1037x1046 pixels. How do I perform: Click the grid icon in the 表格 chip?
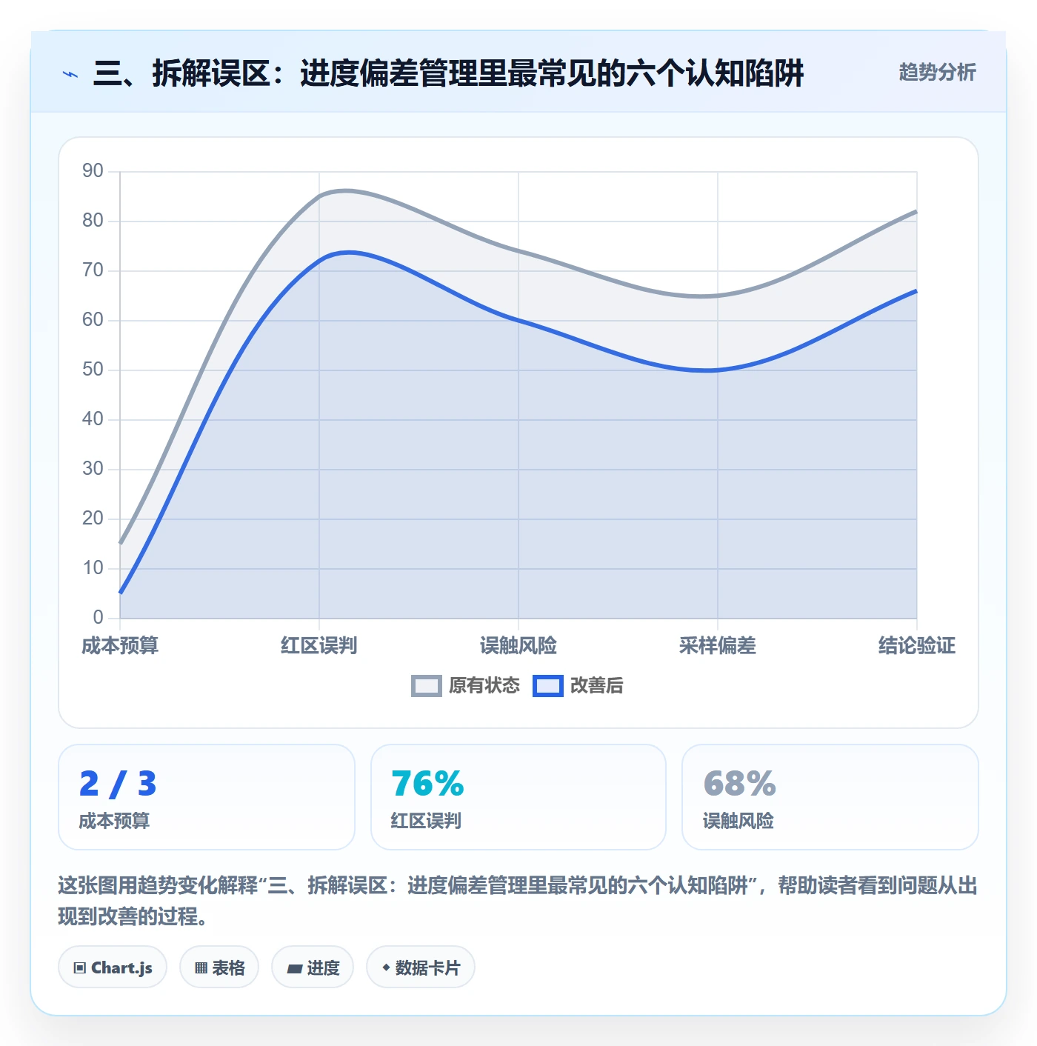(201, 968)
